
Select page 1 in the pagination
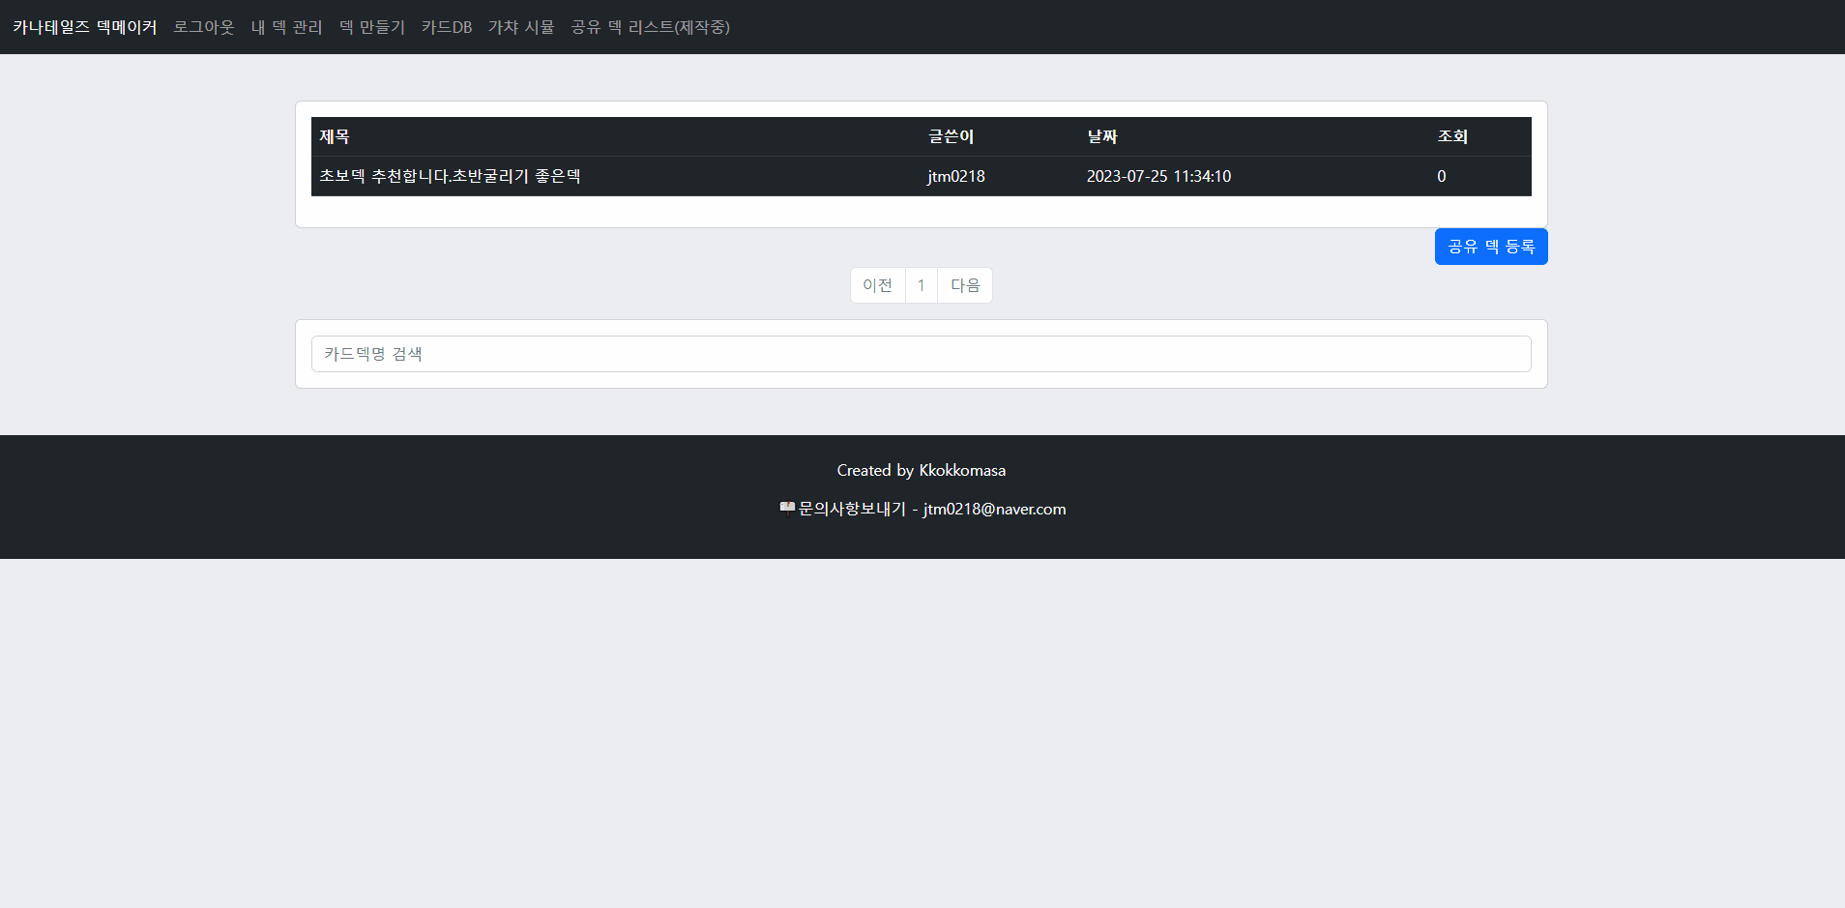(x=922, y=284)
